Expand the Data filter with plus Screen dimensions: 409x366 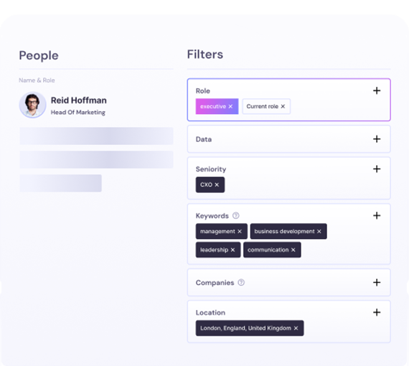click(377, 139)
